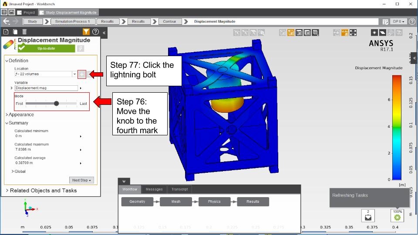Open the Messages tab
The width and height of the screenshot is (418, 235).
pyautogui.click(x=154, y=189)
